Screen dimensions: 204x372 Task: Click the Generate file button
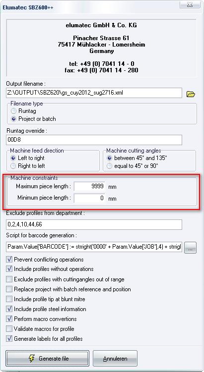48,359
